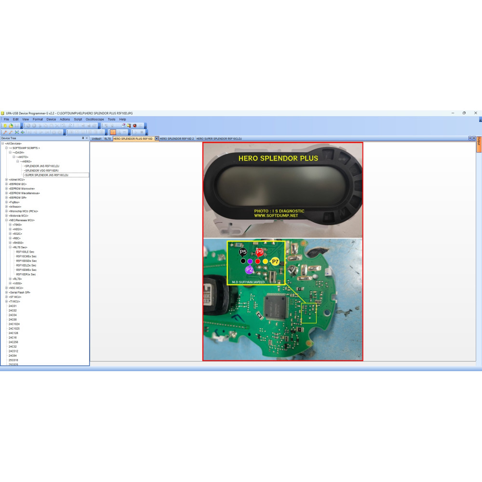This screenshot has width=482, height=482.
Task: Close the Device Tree panel
Action: tap(87, 138)
